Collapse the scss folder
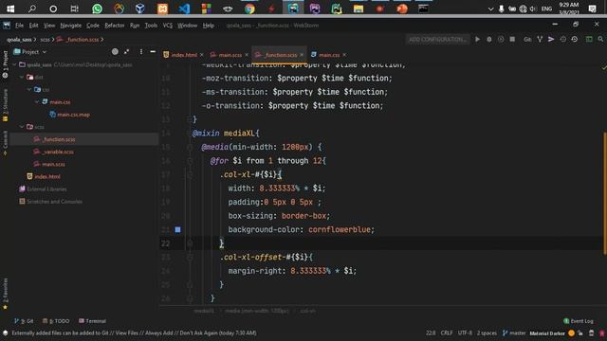Viewport: 607px width, 341px height. (x=22, y=126)
